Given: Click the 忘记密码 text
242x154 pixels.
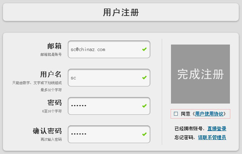Looking at the screenshot, I should coord(184,138).
